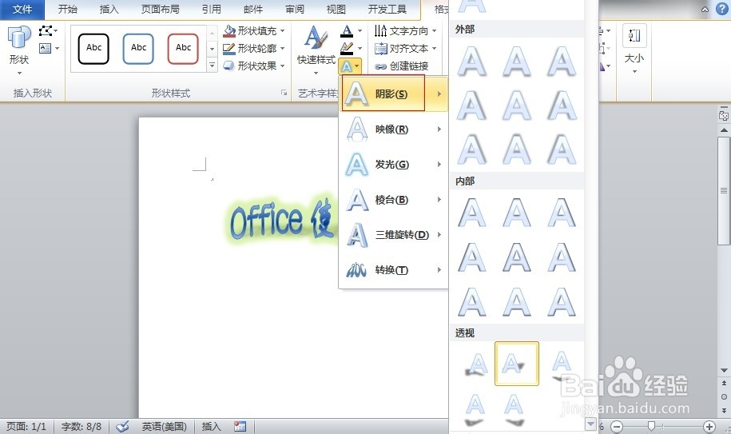Click the text effects glowing A button
The width and height of the screenshot is (731, 434).
pos(350,66)
